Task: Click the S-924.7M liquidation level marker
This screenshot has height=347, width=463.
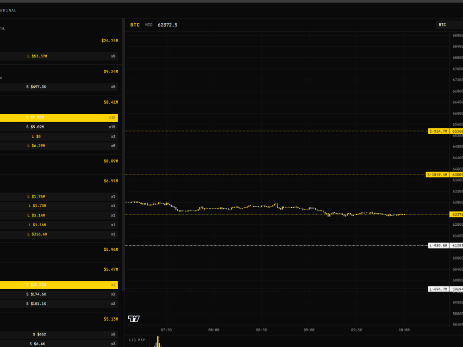Action: [438, 131]
